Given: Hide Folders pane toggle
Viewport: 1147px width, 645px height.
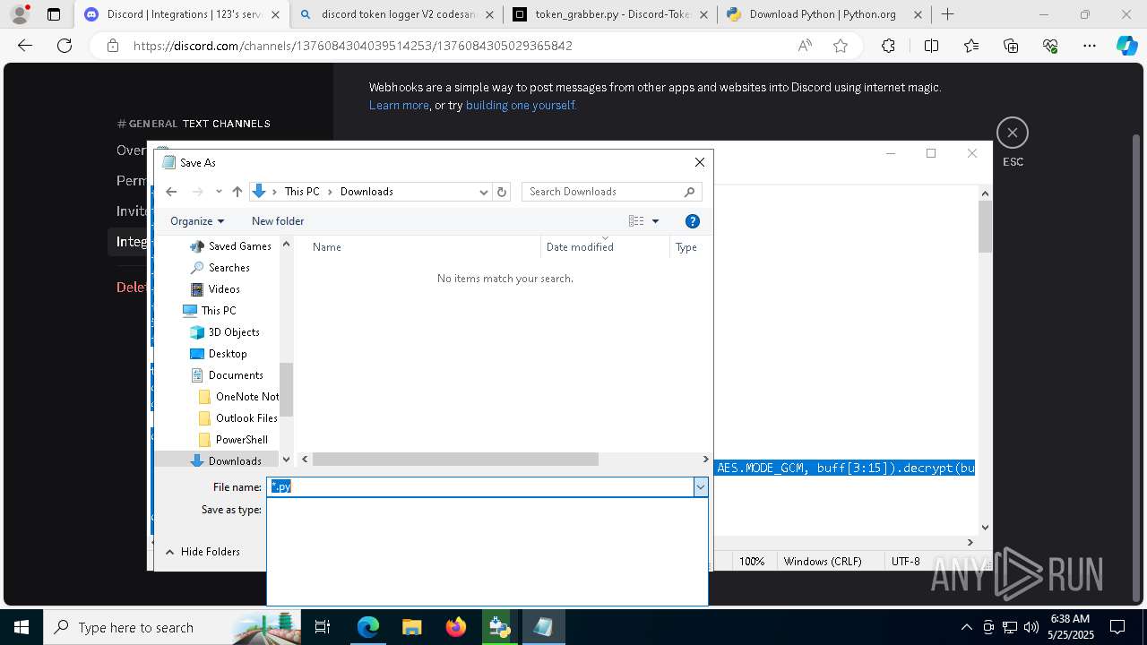Looking at the screenshot, I should click(202, 552).
